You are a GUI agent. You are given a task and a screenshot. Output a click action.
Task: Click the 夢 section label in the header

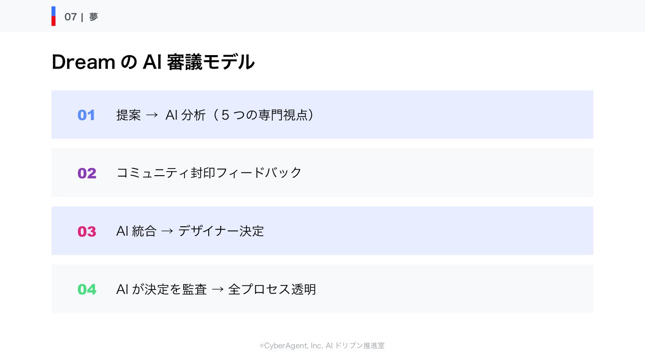coord(93,17)
